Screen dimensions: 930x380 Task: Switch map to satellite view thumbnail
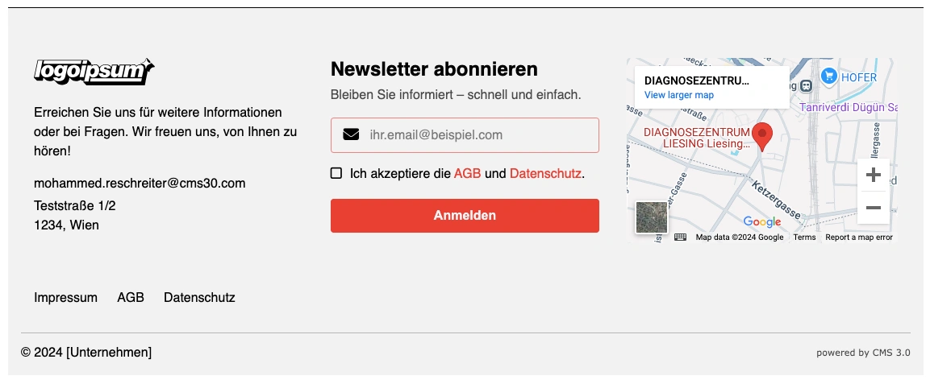pos(651,217)
